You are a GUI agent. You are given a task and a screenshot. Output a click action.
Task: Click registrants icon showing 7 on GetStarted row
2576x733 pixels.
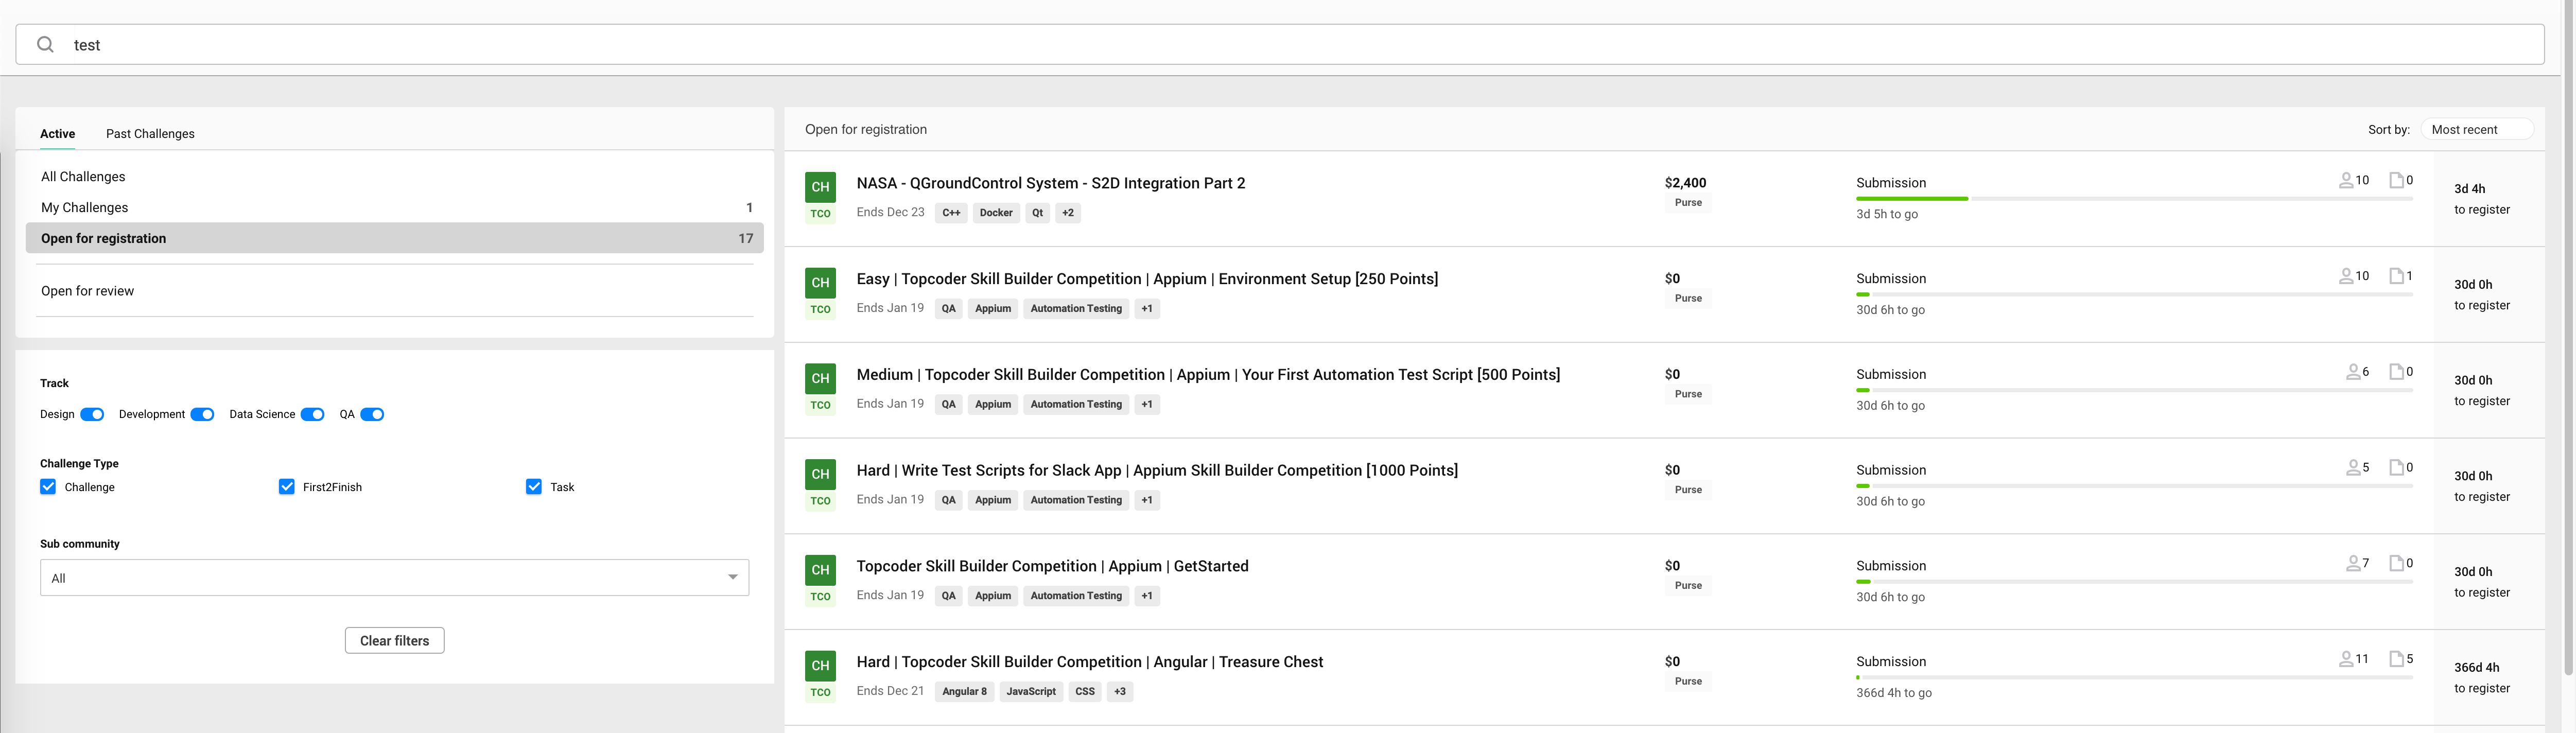click(2352, 564)
